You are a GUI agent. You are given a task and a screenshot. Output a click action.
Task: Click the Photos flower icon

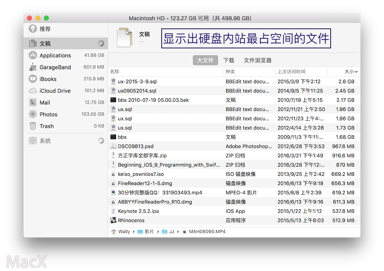(33, 114)
